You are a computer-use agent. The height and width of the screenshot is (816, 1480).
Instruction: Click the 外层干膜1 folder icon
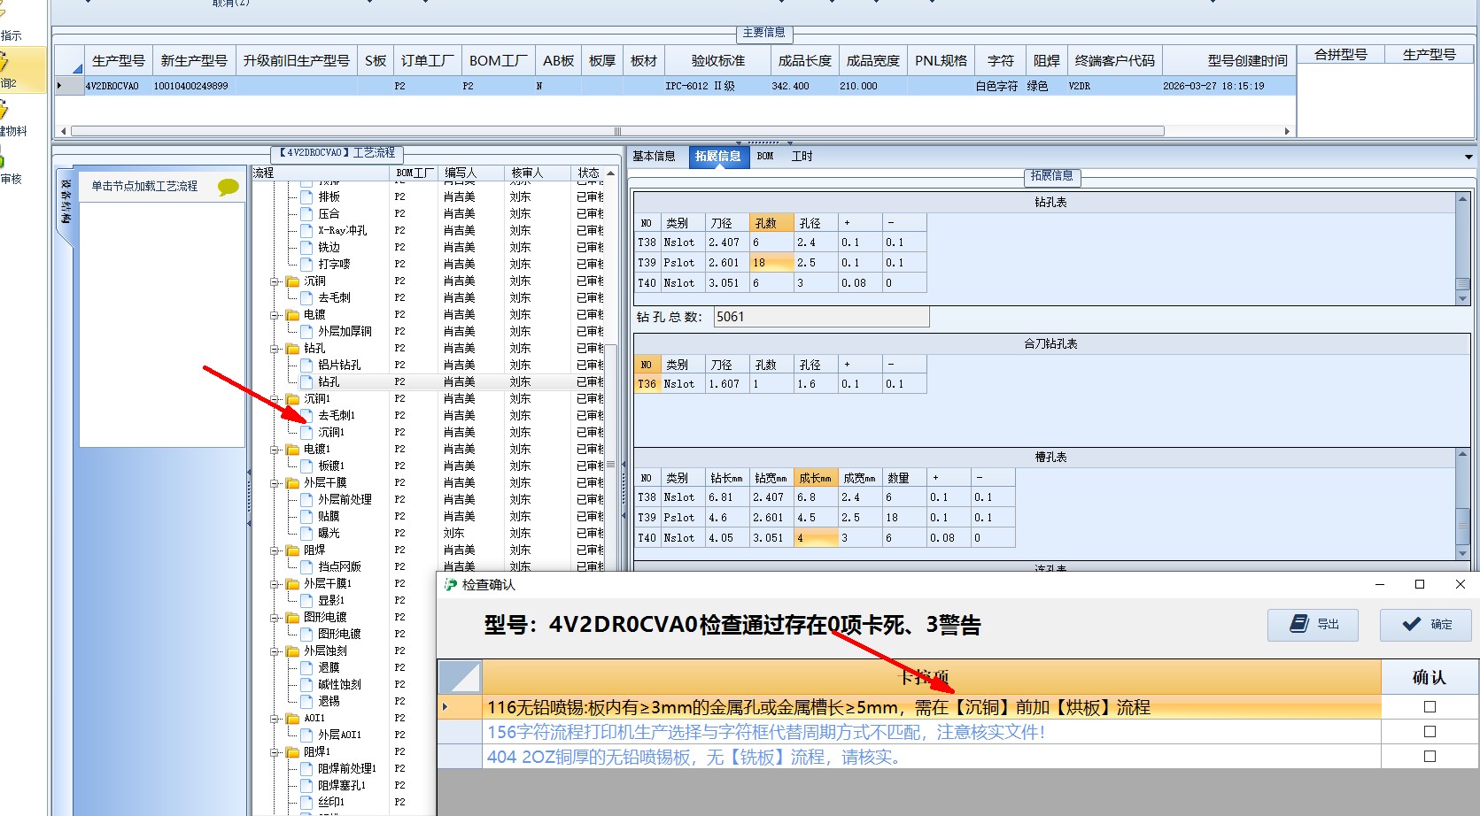[x=292, y=584]
